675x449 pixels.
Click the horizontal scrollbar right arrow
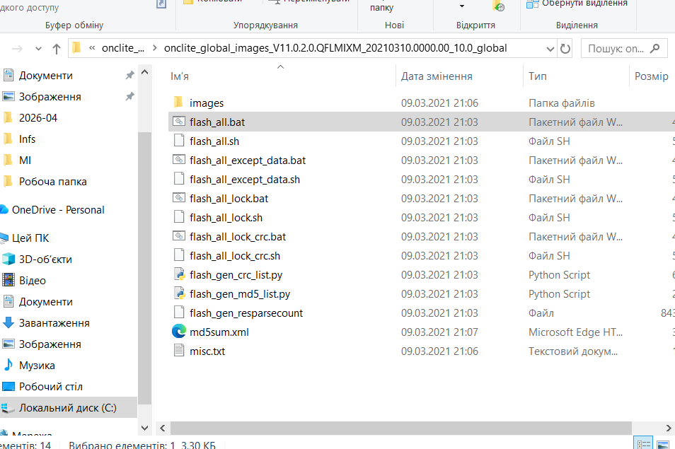click(669, 428)
